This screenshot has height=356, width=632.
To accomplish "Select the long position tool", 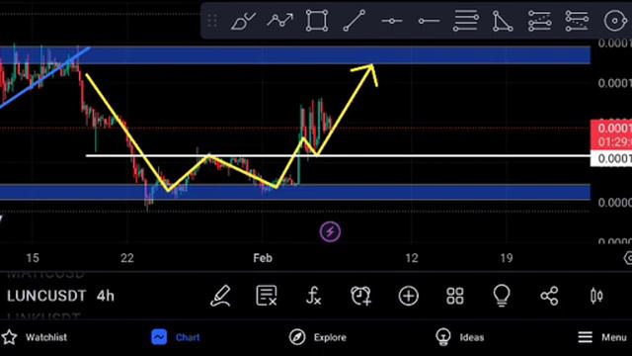I will (540, 21).
